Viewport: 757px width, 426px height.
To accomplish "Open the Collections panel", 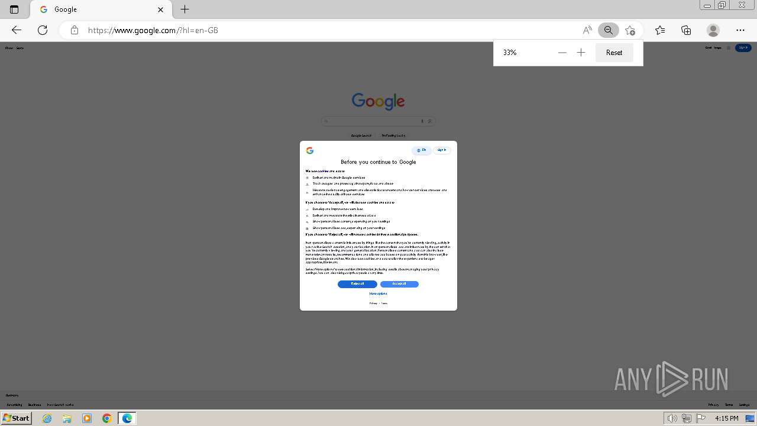I will pos(686,30).
